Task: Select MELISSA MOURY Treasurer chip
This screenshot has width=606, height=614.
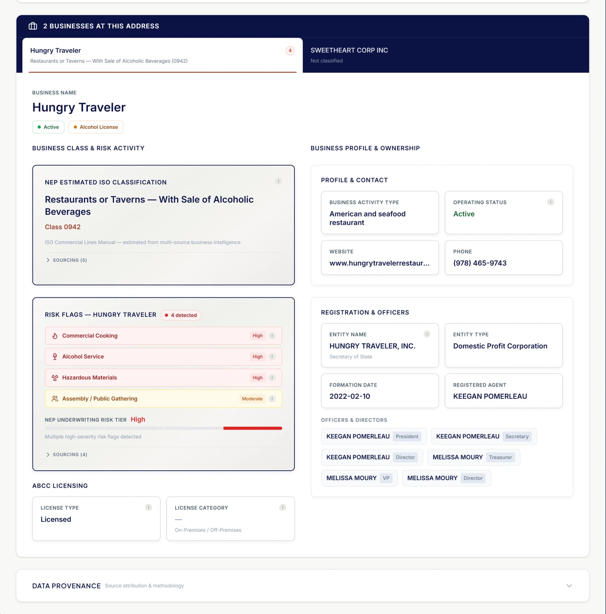Action: click(473, 457)
